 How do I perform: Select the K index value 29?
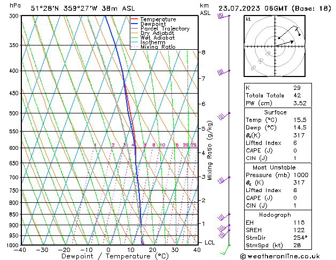pyautogui.click(x=297, y=88)
